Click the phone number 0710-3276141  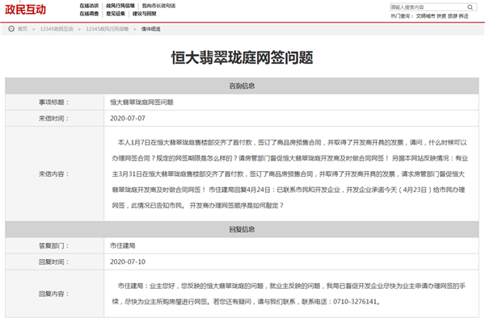tap(355, 302)
